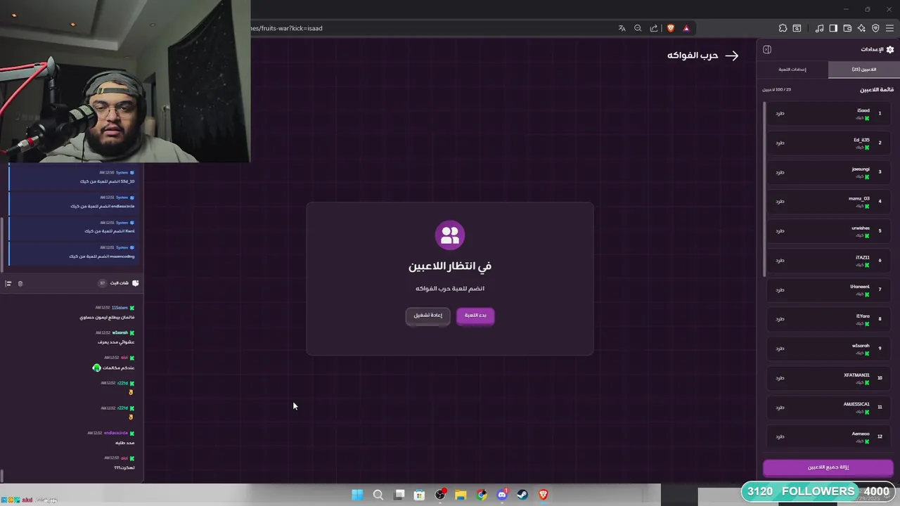Open Chrome from the taskbar
This screenshot has width=900, height=506.
[481, 495]
